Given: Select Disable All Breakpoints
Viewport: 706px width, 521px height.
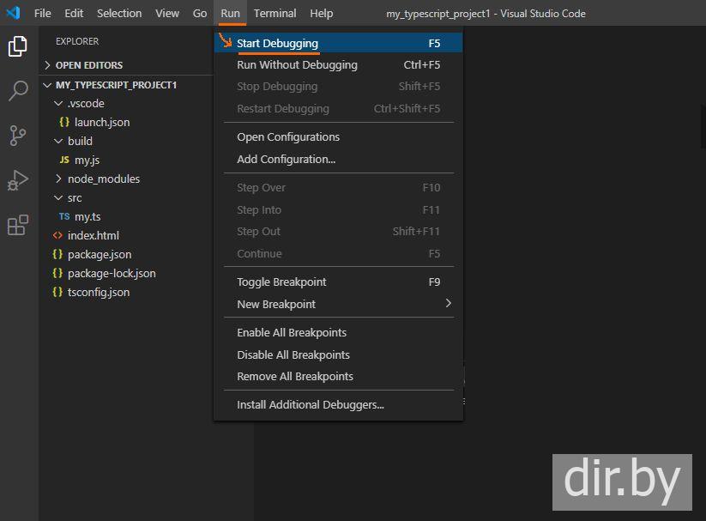Looking at the screenshot, I should coord(293,354).
